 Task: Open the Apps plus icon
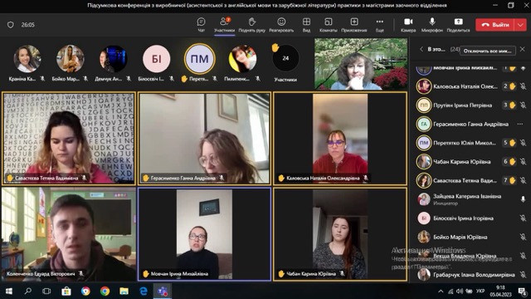[354, 22]
